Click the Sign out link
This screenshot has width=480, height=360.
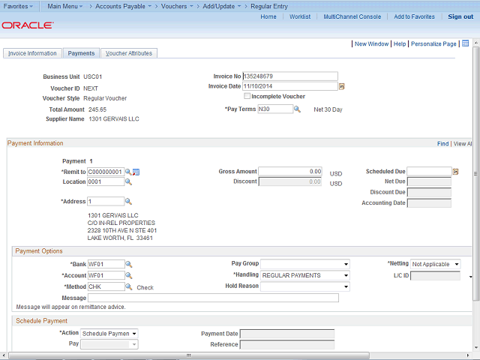coord(460,16)
